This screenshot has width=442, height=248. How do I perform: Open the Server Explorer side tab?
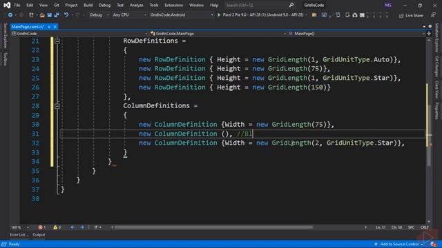coord(5,36)
